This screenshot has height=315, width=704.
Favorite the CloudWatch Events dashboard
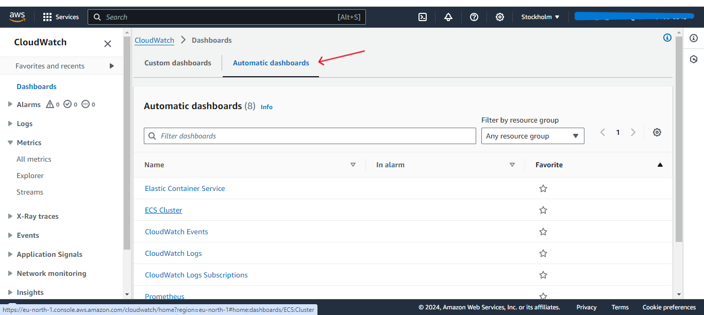coord(543,232)
